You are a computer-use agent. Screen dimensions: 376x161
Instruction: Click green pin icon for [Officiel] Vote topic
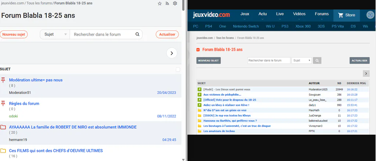199,100
